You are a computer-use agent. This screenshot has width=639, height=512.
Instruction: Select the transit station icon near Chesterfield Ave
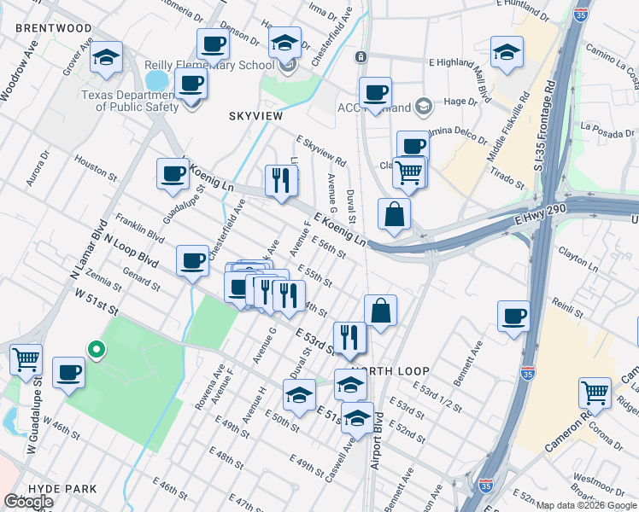tap(361, 57)
